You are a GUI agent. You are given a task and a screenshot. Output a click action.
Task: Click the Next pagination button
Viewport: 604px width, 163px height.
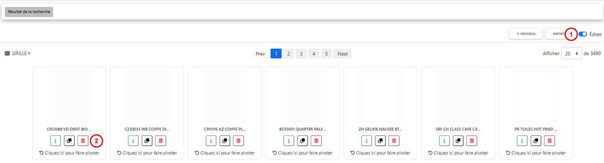[342, 54]
